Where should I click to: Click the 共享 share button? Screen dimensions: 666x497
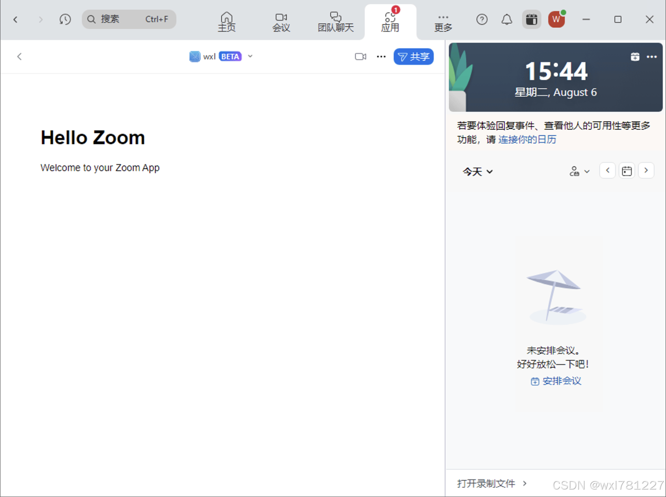(413, 57)
